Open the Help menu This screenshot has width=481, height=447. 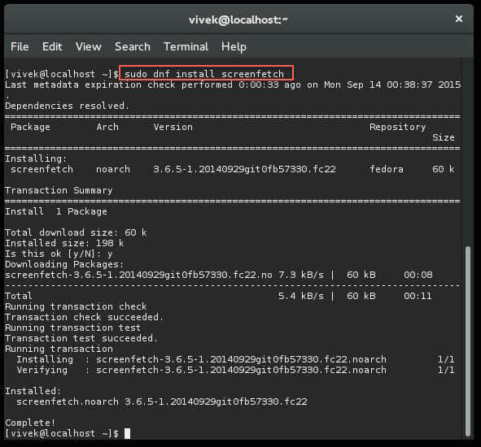[234, 46]
